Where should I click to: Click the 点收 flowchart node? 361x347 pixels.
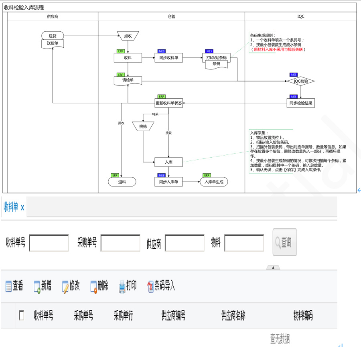point(128,36)
